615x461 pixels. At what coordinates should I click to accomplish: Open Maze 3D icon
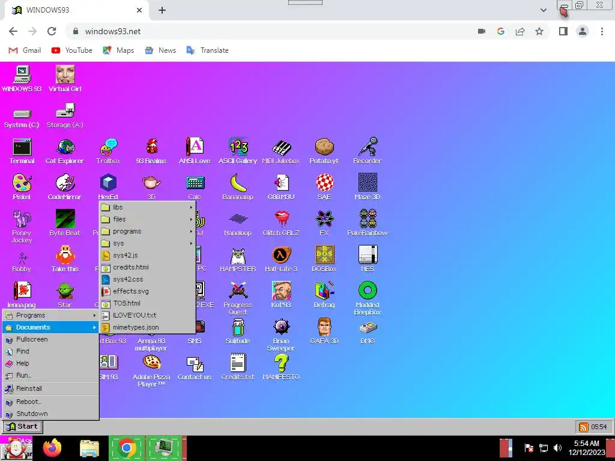coord(367,187)
